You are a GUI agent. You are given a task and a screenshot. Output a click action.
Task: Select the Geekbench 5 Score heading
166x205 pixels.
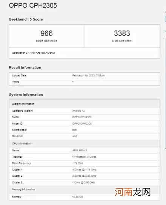click(26, 19)
